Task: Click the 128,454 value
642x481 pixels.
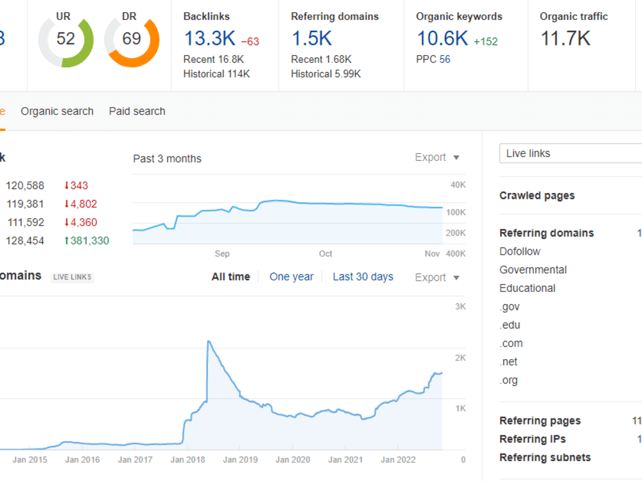Action: pyautogui.click(x=25, y=241)
